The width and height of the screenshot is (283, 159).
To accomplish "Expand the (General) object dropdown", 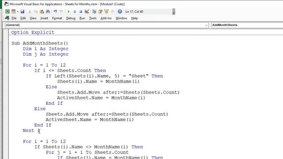I will click(x=207, y=25).
